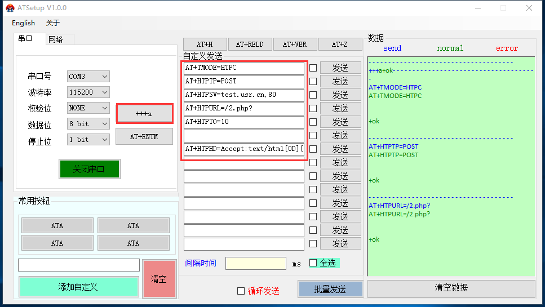Click the AT+VER command button
The height and width of the screenshot is (307, 545).
tap(295, 45)
